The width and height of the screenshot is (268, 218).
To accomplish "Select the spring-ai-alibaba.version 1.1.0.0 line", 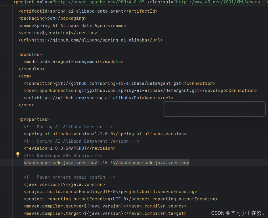I will click(105, 134).
